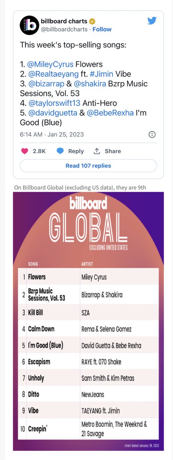The width and height of the screenshot is (173, 460).
Task: Follow the billboardcharts account
Action: pos(102,29)
